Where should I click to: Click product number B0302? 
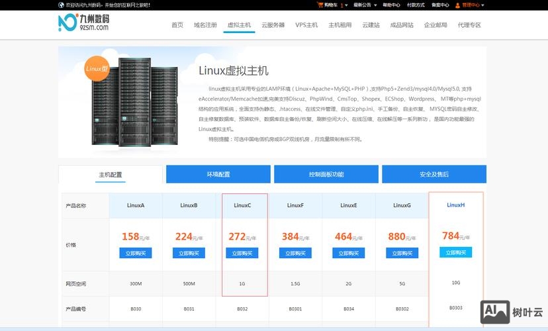[x=402, y=309]
